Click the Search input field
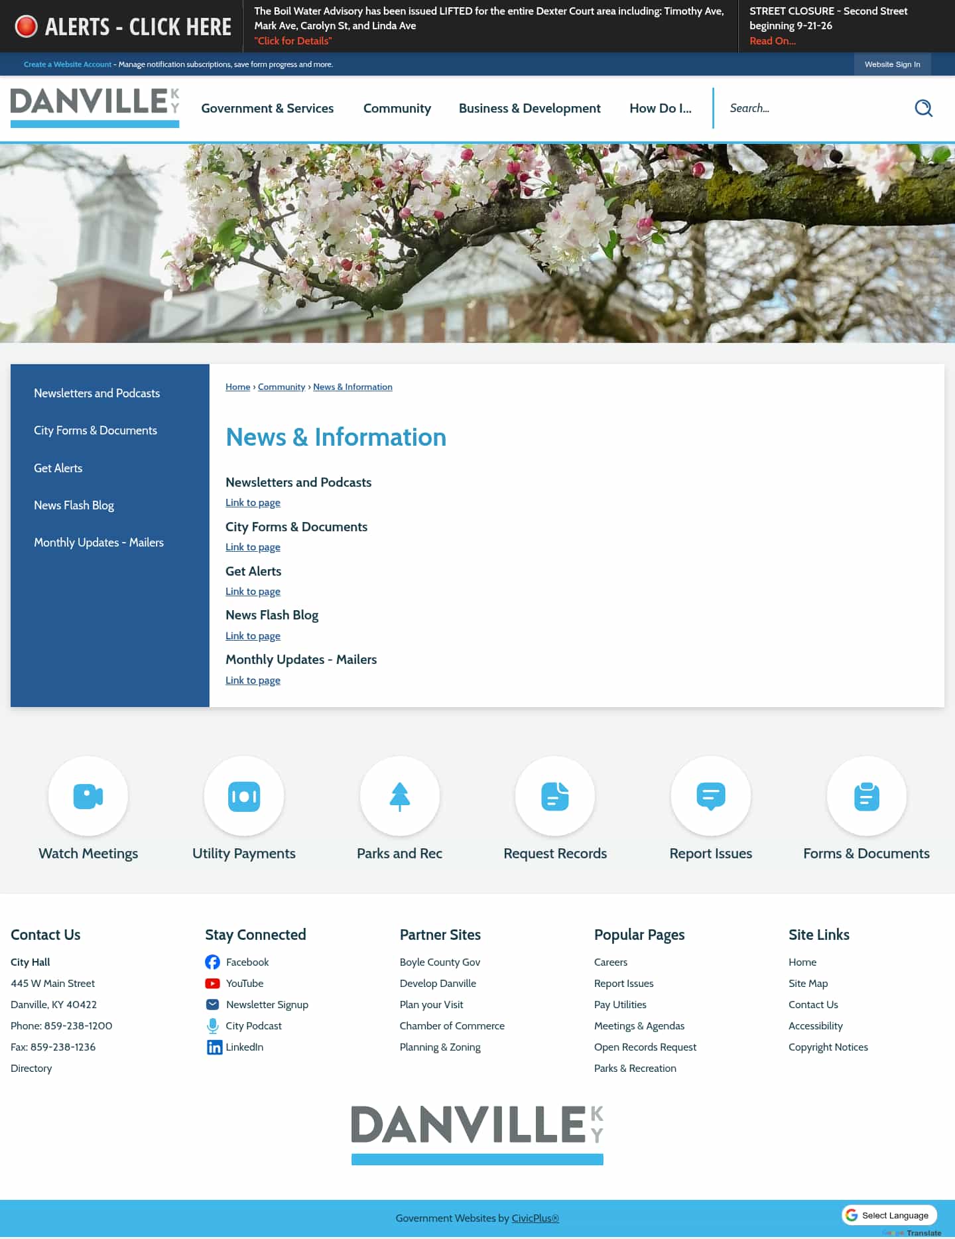This screenshot has width=955, height=1239. coord(816,108)
